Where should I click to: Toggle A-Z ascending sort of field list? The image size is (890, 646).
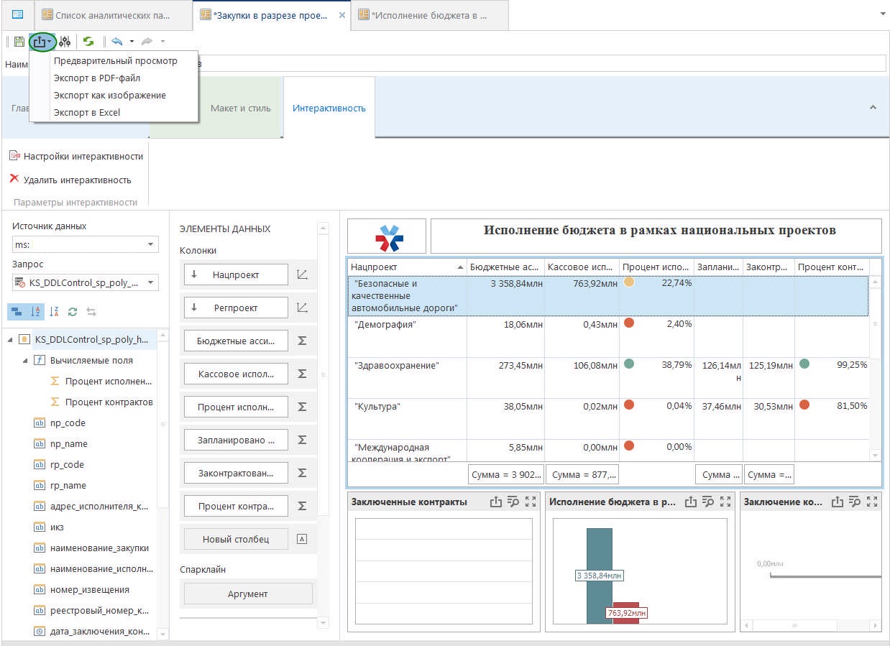[x=35, y=312]
